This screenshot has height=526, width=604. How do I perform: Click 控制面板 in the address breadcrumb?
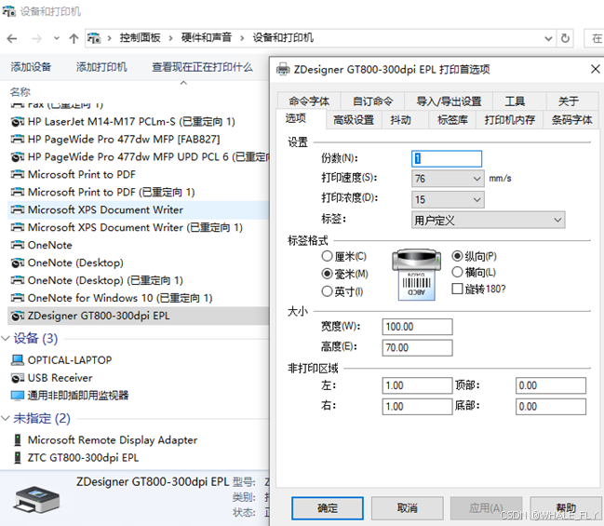click(x=140, y=38)
